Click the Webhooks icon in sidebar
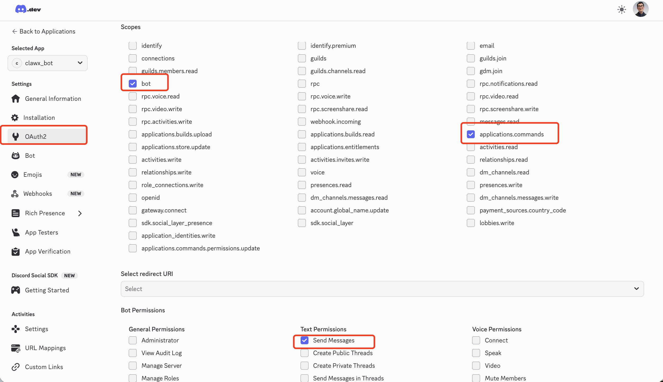This screenshot has width=663, height=382. (x=15, y=194)
